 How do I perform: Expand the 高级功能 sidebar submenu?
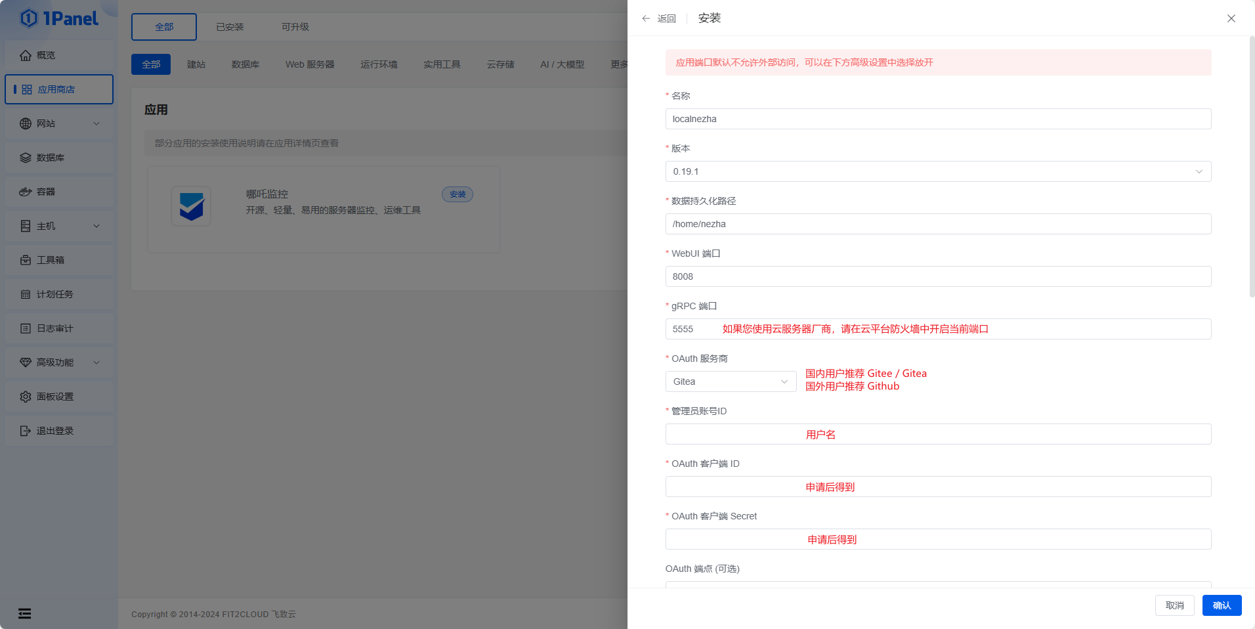click(96, 362)
